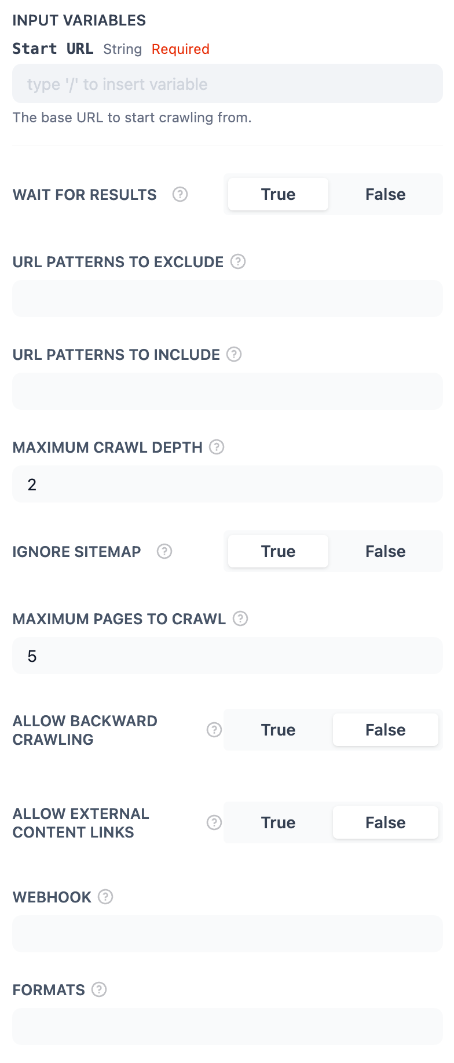This screenshot has height=1063, width=454.
Task: Open help tooltip for Maximum Crawl Depth
Action: pos(217,447)
